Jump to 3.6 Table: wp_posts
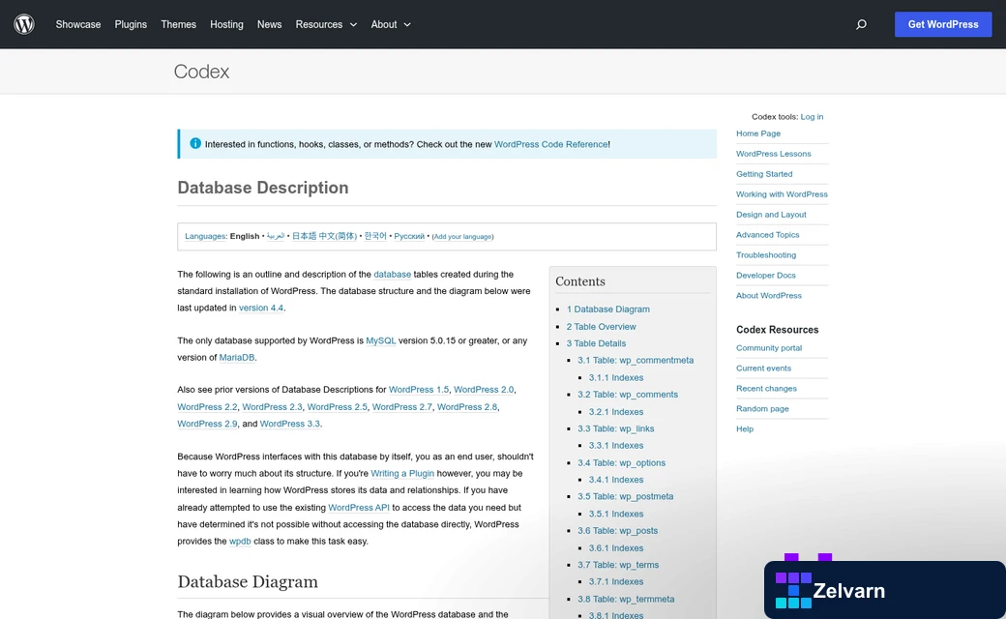This screenshot has height=619, width=1006. [617, 531]
